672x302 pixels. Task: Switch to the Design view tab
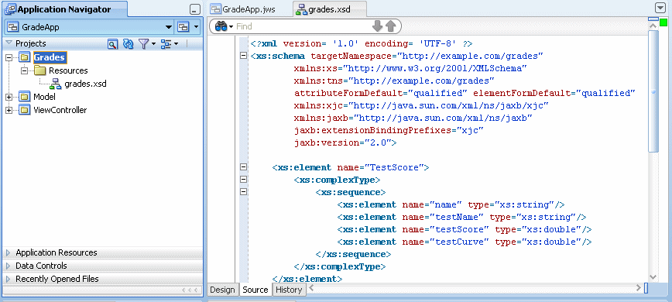coord(222,290)
